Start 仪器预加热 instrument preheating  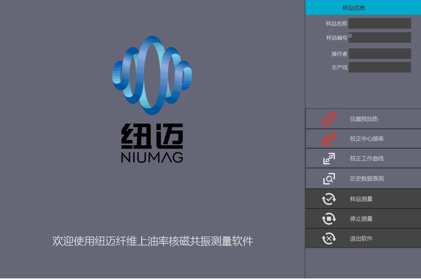pos(363,119)
